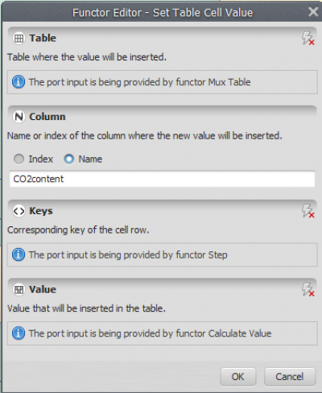This screenshot has height=393, width=322.
Task: Click info icon beside functor Step message
Action: (x=19, y=254)
